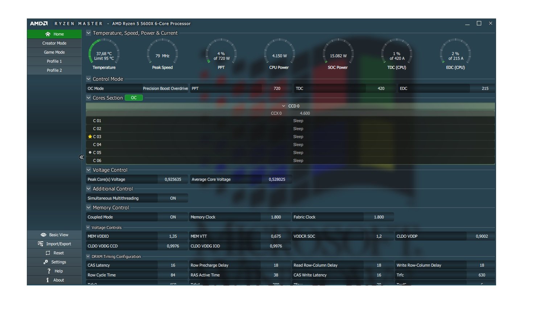This screenshot has width=557, height=313.
Task: Click the Home house icon
Action: tap(48, 34)
